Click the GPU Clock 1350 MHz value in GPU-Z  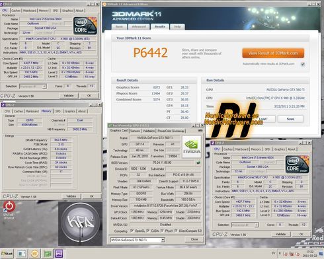pyautogui.click(x=138, y=212)
